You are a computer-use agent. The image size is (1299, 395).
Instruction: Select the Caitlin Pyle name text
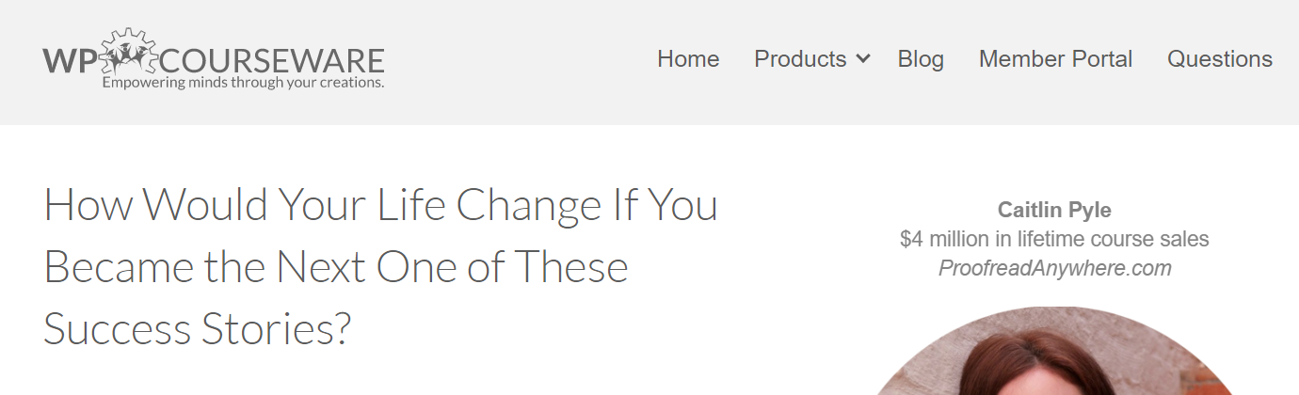tap(1054, 211)
